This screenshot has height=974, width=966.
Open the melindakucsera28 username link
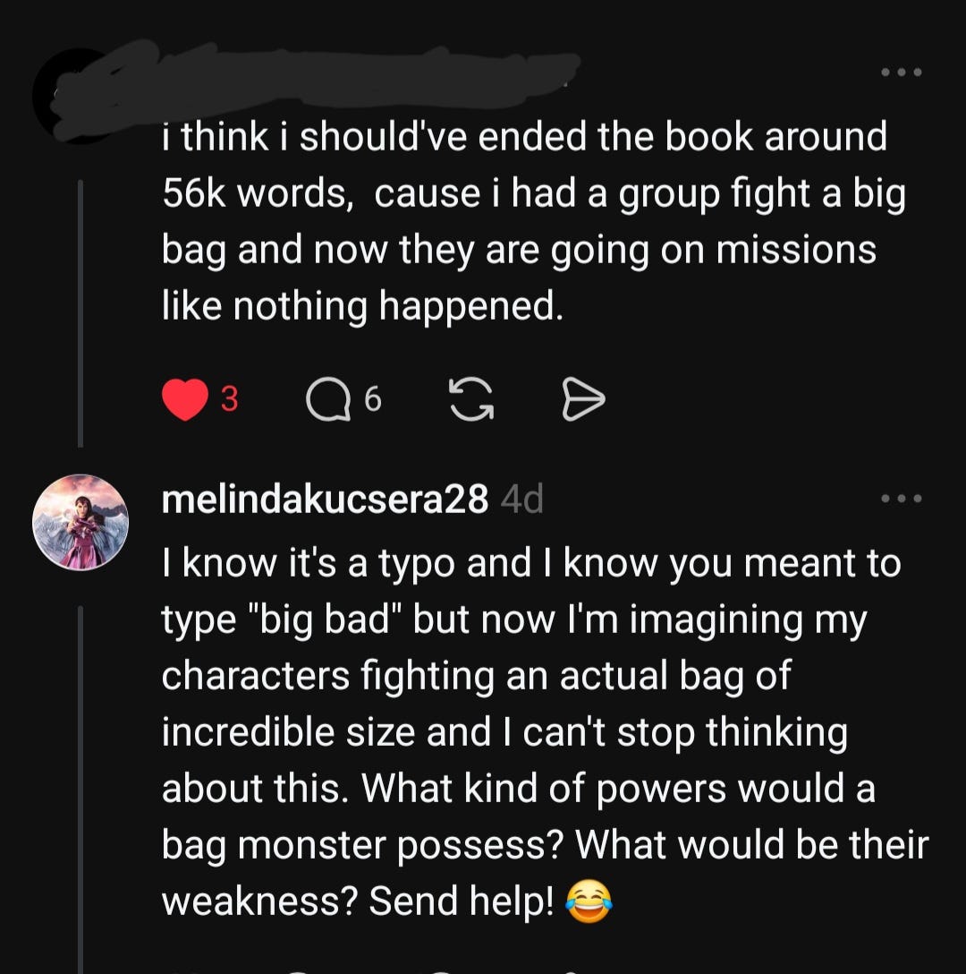click(x=325, y=499)
